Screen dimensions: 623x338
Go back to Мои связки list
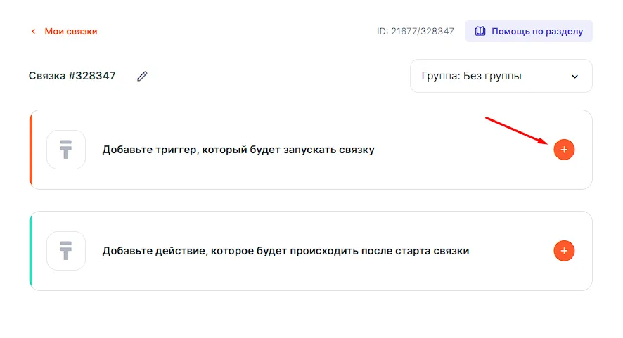[70, 32]
